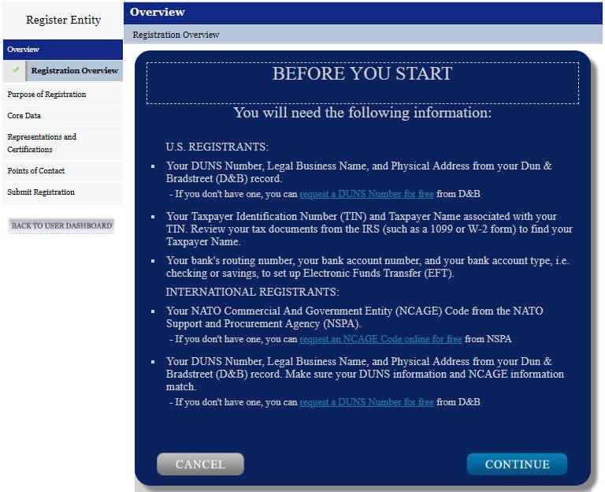Open Registration Overview sub-item
605x492 pixels.
point(74,71)
